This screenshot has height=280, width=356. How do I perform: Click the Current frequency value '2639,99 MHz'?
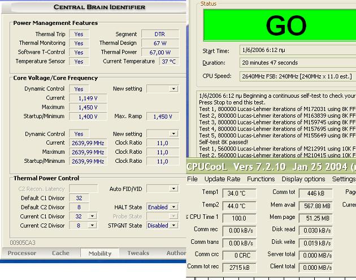[88, 143]
